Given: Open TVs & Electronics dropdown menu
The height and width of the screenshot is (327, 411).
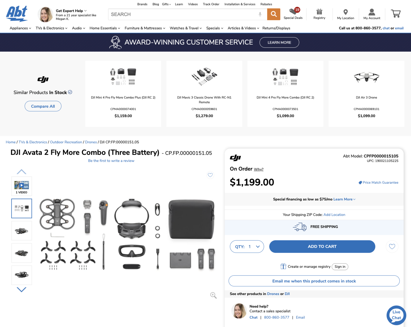Looking at the screenshot, I should pos(52,28).
